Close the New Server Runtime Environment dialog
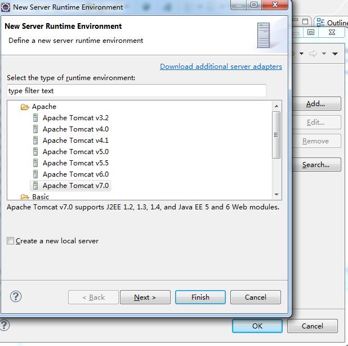 (x=275, y=5)
